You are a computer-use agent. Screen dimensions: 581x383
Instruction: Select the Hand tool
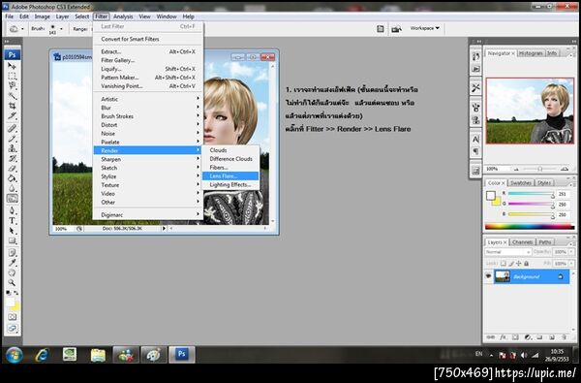tap(12, 272)
